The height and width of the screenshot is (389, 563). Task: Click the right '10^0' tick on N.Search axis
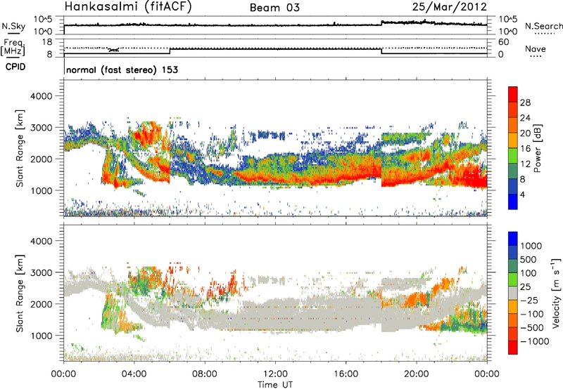(x=507, y=32)
